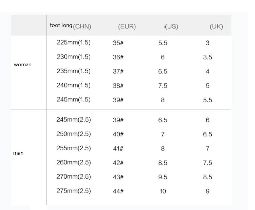Image resolution: width=255 pixels, height=210 pixels.
Task: Select the 38# EUR size cell
Action: point(118,85)
